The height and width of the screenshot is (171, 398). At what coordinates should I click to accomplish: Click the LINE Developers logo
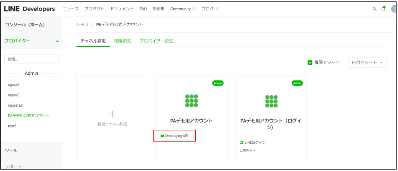[x=29, y=9]
